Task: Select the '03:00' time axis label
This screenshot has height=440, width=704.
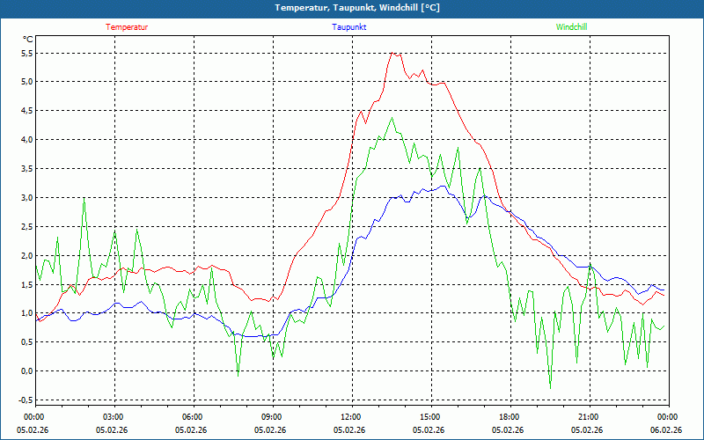Action: 114,417
